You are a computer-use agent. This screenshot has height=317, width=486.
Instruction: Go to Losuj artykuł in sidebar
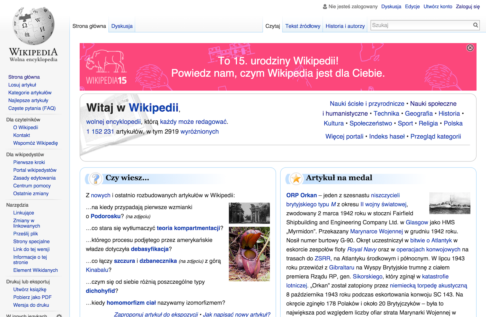22,85
